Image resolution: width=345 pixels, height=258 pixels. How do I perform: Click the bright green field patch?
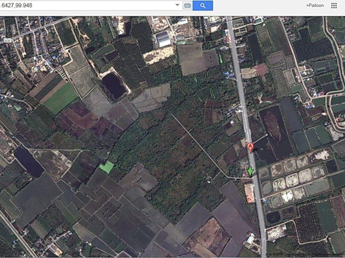(107, 167)
